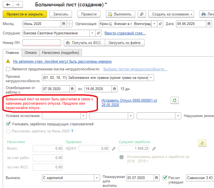Click the question mark help icon
This screenshot has height=188, width=214.
point(72,131)
